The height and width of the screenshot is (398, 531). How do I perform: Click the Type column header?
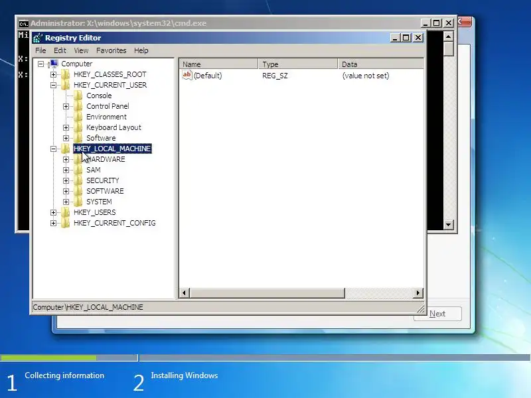pos(298,64)
